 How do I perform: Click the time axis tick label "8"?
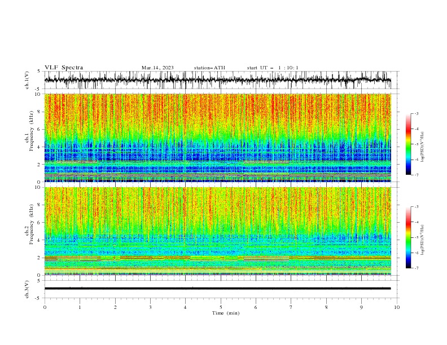click(326, 307)
